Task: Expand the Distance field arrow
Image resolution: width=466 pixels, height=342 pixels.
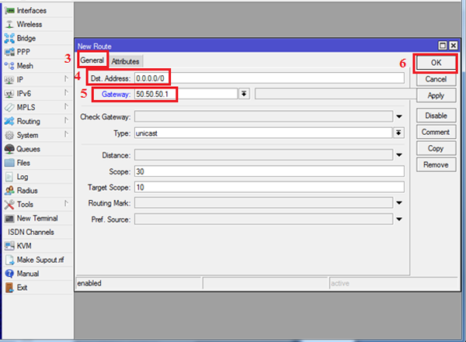Action: [399, 155]
